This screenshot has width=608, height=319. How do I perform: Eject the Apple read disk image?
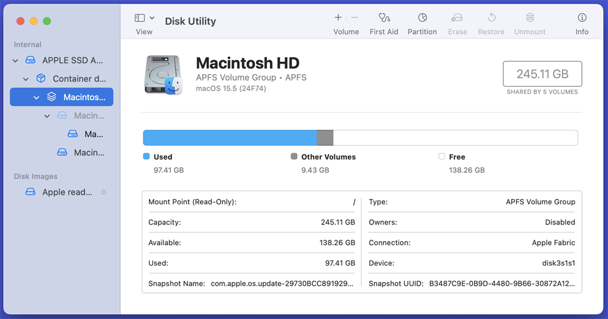(x=103, y=192)
